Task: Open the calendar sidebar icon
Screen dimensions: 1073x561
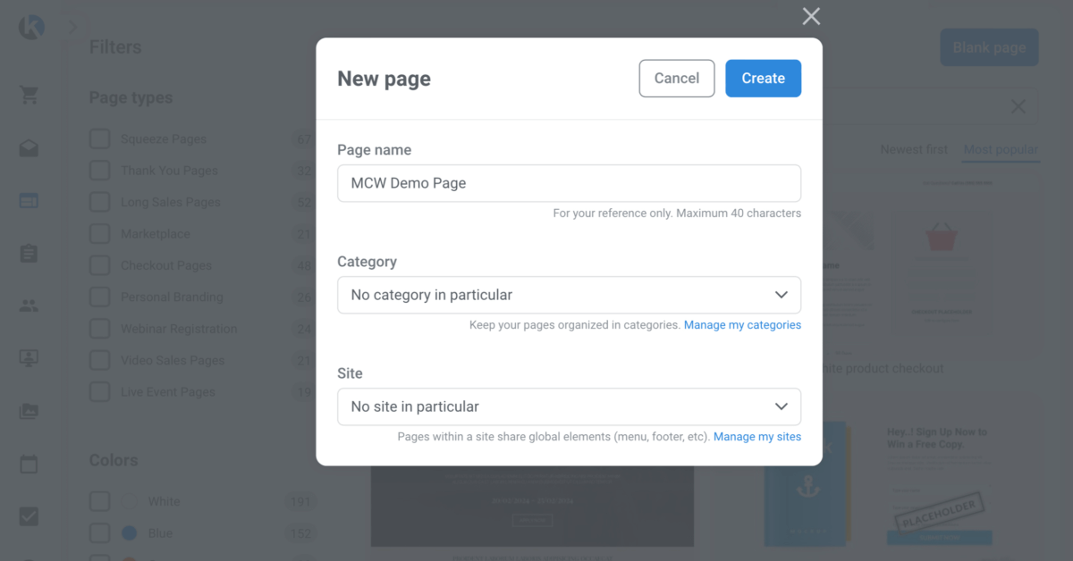Action: coord(29,465)
